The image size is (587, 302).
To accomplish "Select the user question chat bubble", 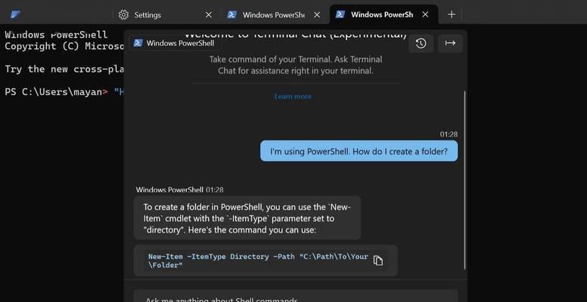I will point(359,151).
